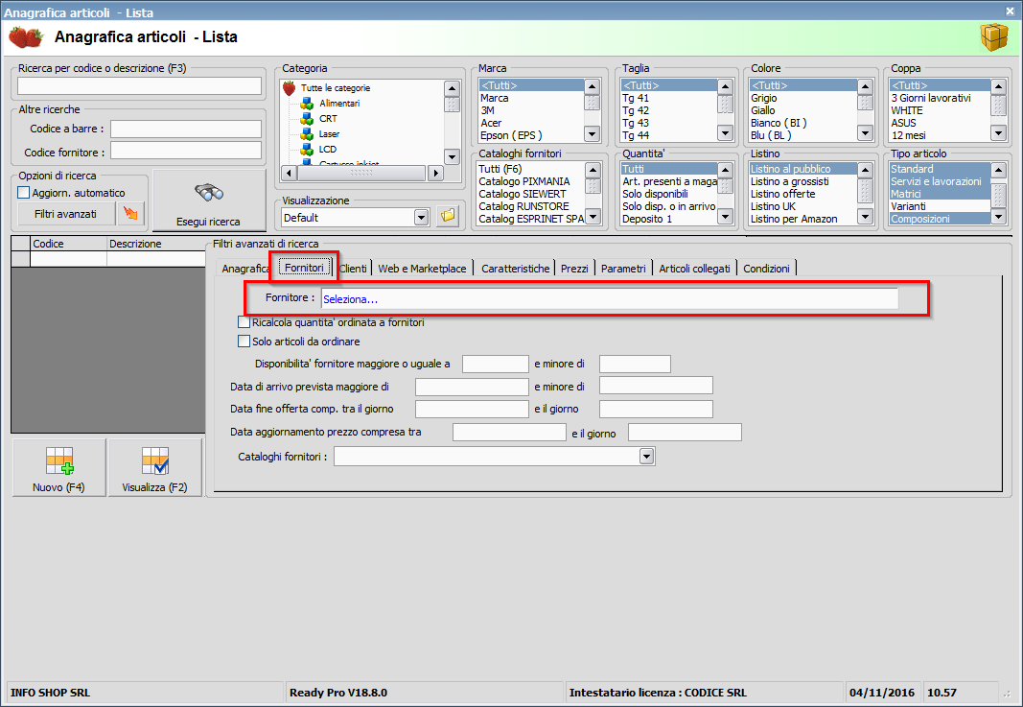Select Catalogo PIXMANIA in Cataloghi fornitori
This screenshot has width=1023, height=707.
[523, 181]
